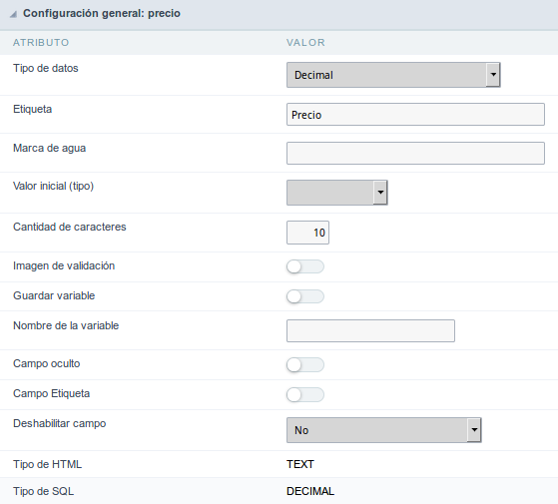Select the Configuración general: precio title
Image resolution: width=558 pixels, height=504 pixels.
pos(102,14)
